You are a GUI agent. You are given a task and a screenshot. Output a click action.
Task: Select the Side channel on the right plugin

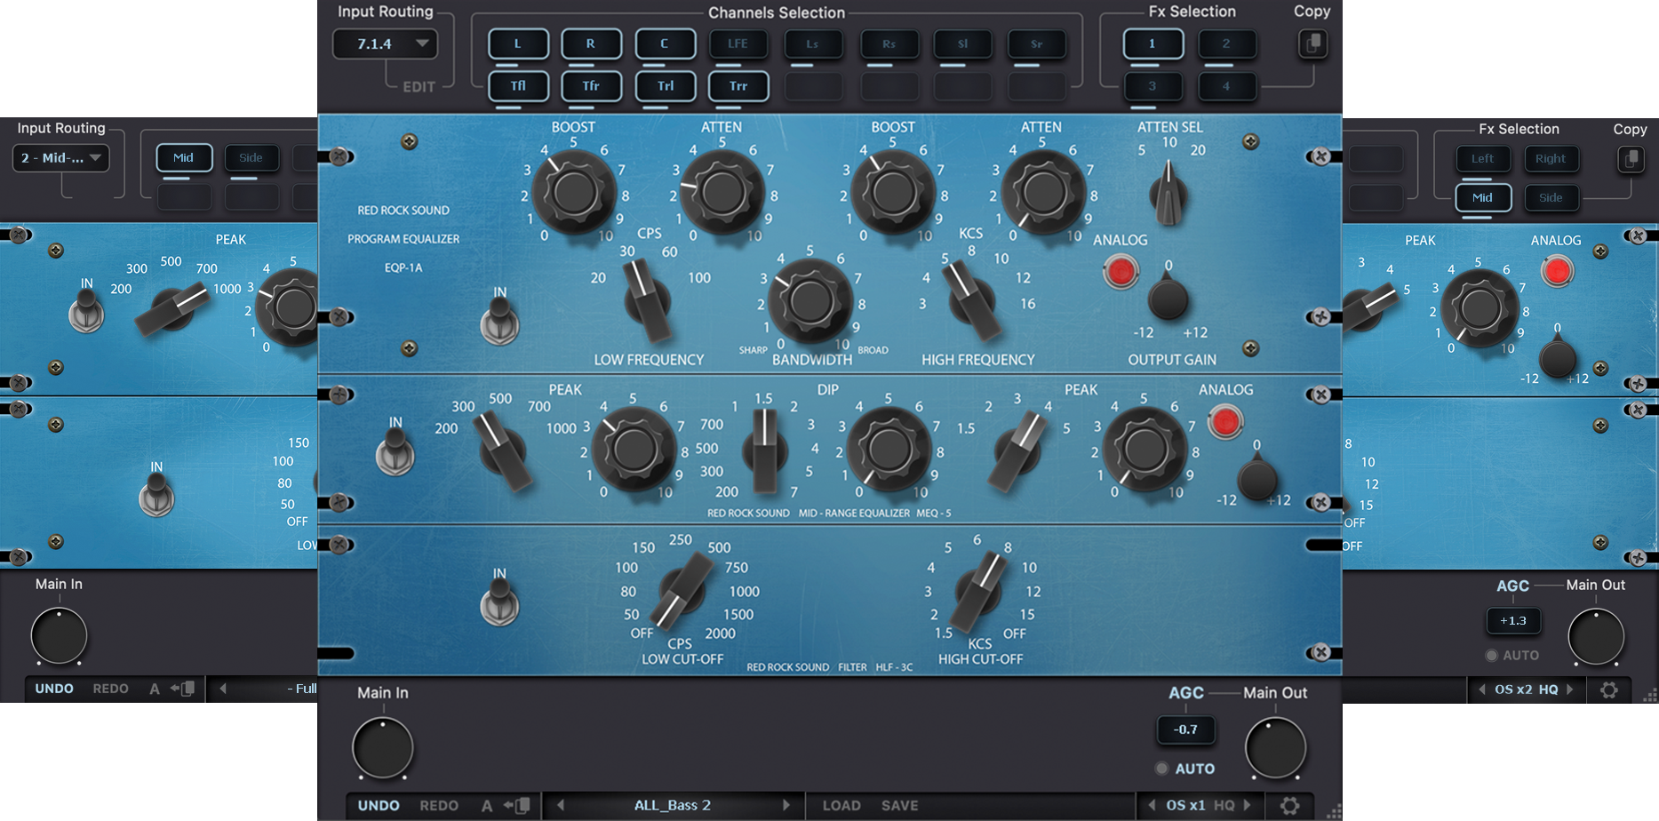pos(1551,197)
